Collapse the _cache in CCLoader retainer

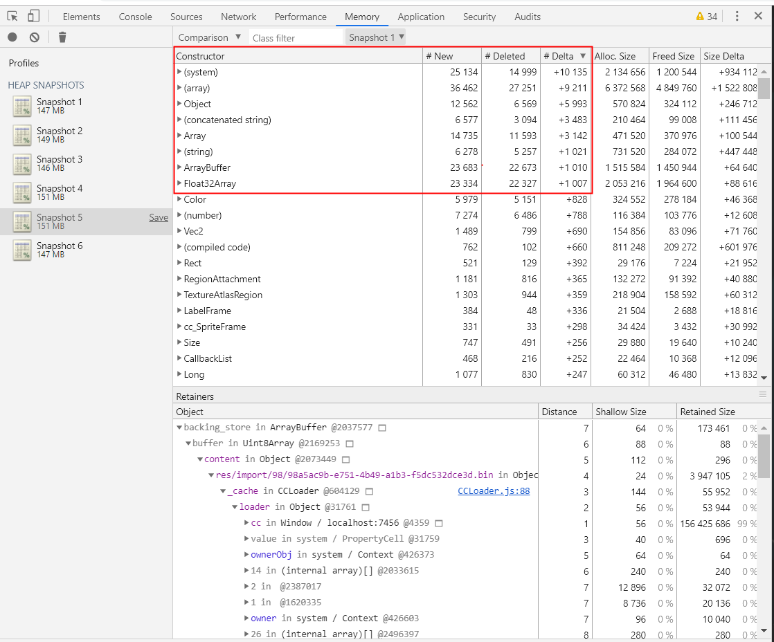pos(223,491)
